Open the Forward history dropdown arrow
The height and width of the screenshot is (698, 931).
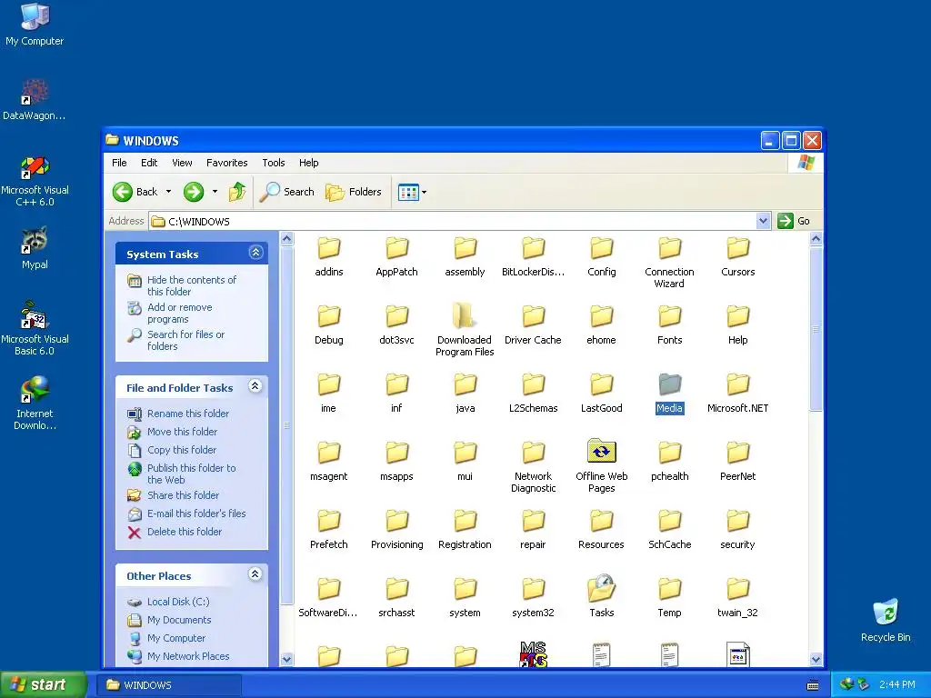coord(215,192)
